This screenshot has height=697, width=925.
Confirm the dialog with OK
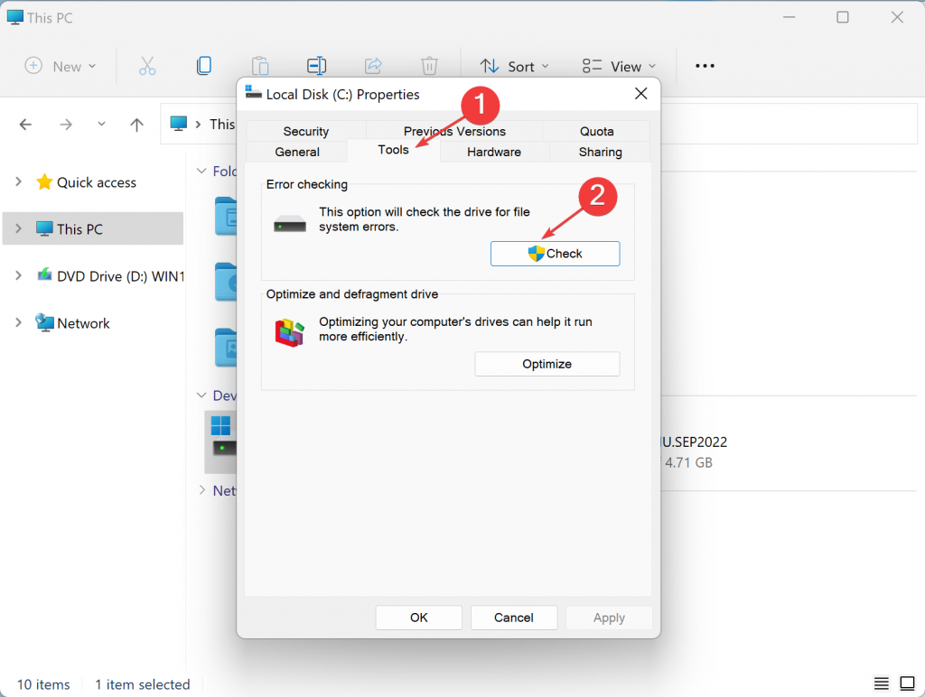[419, 618]
